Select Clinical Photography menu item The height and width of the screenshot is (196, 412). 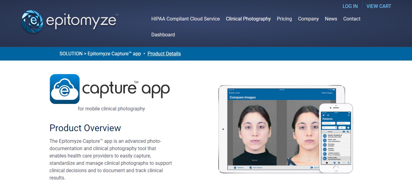point(248,19)
